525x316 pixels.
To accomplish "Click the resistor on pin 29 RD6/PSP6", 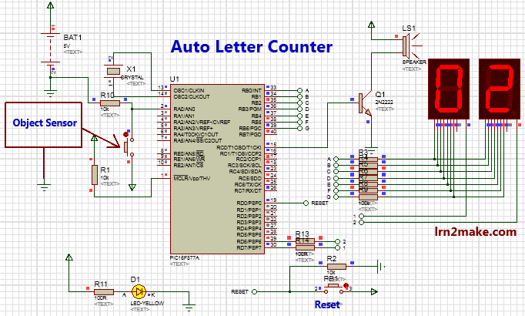I will click(x=305, y=241).
